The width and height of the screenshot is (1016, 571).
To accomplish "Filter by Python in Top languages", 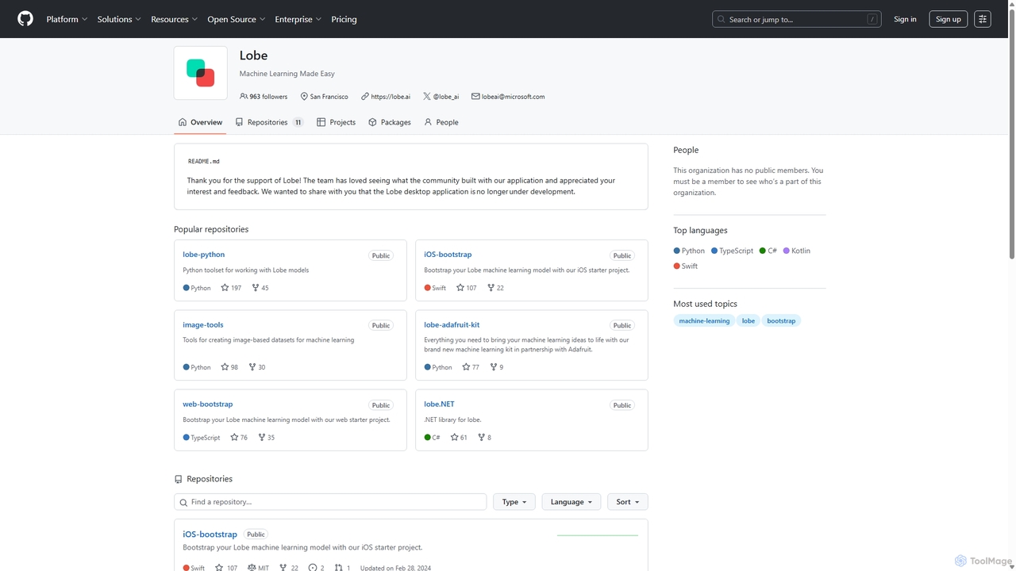I will pos(689,251).
